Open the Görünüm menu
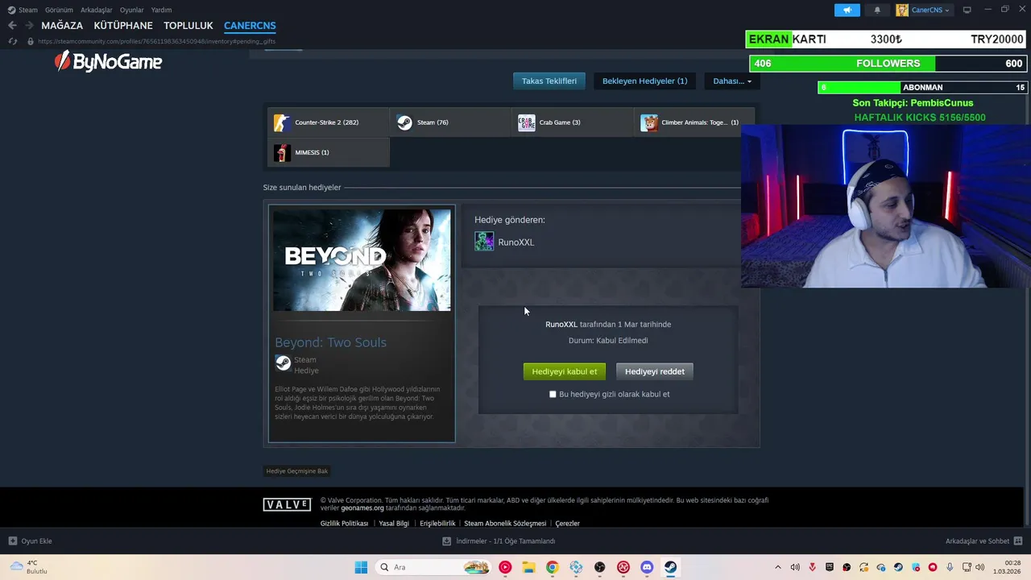This screenshot has height=580, width=1031. (x=59, y=10)
